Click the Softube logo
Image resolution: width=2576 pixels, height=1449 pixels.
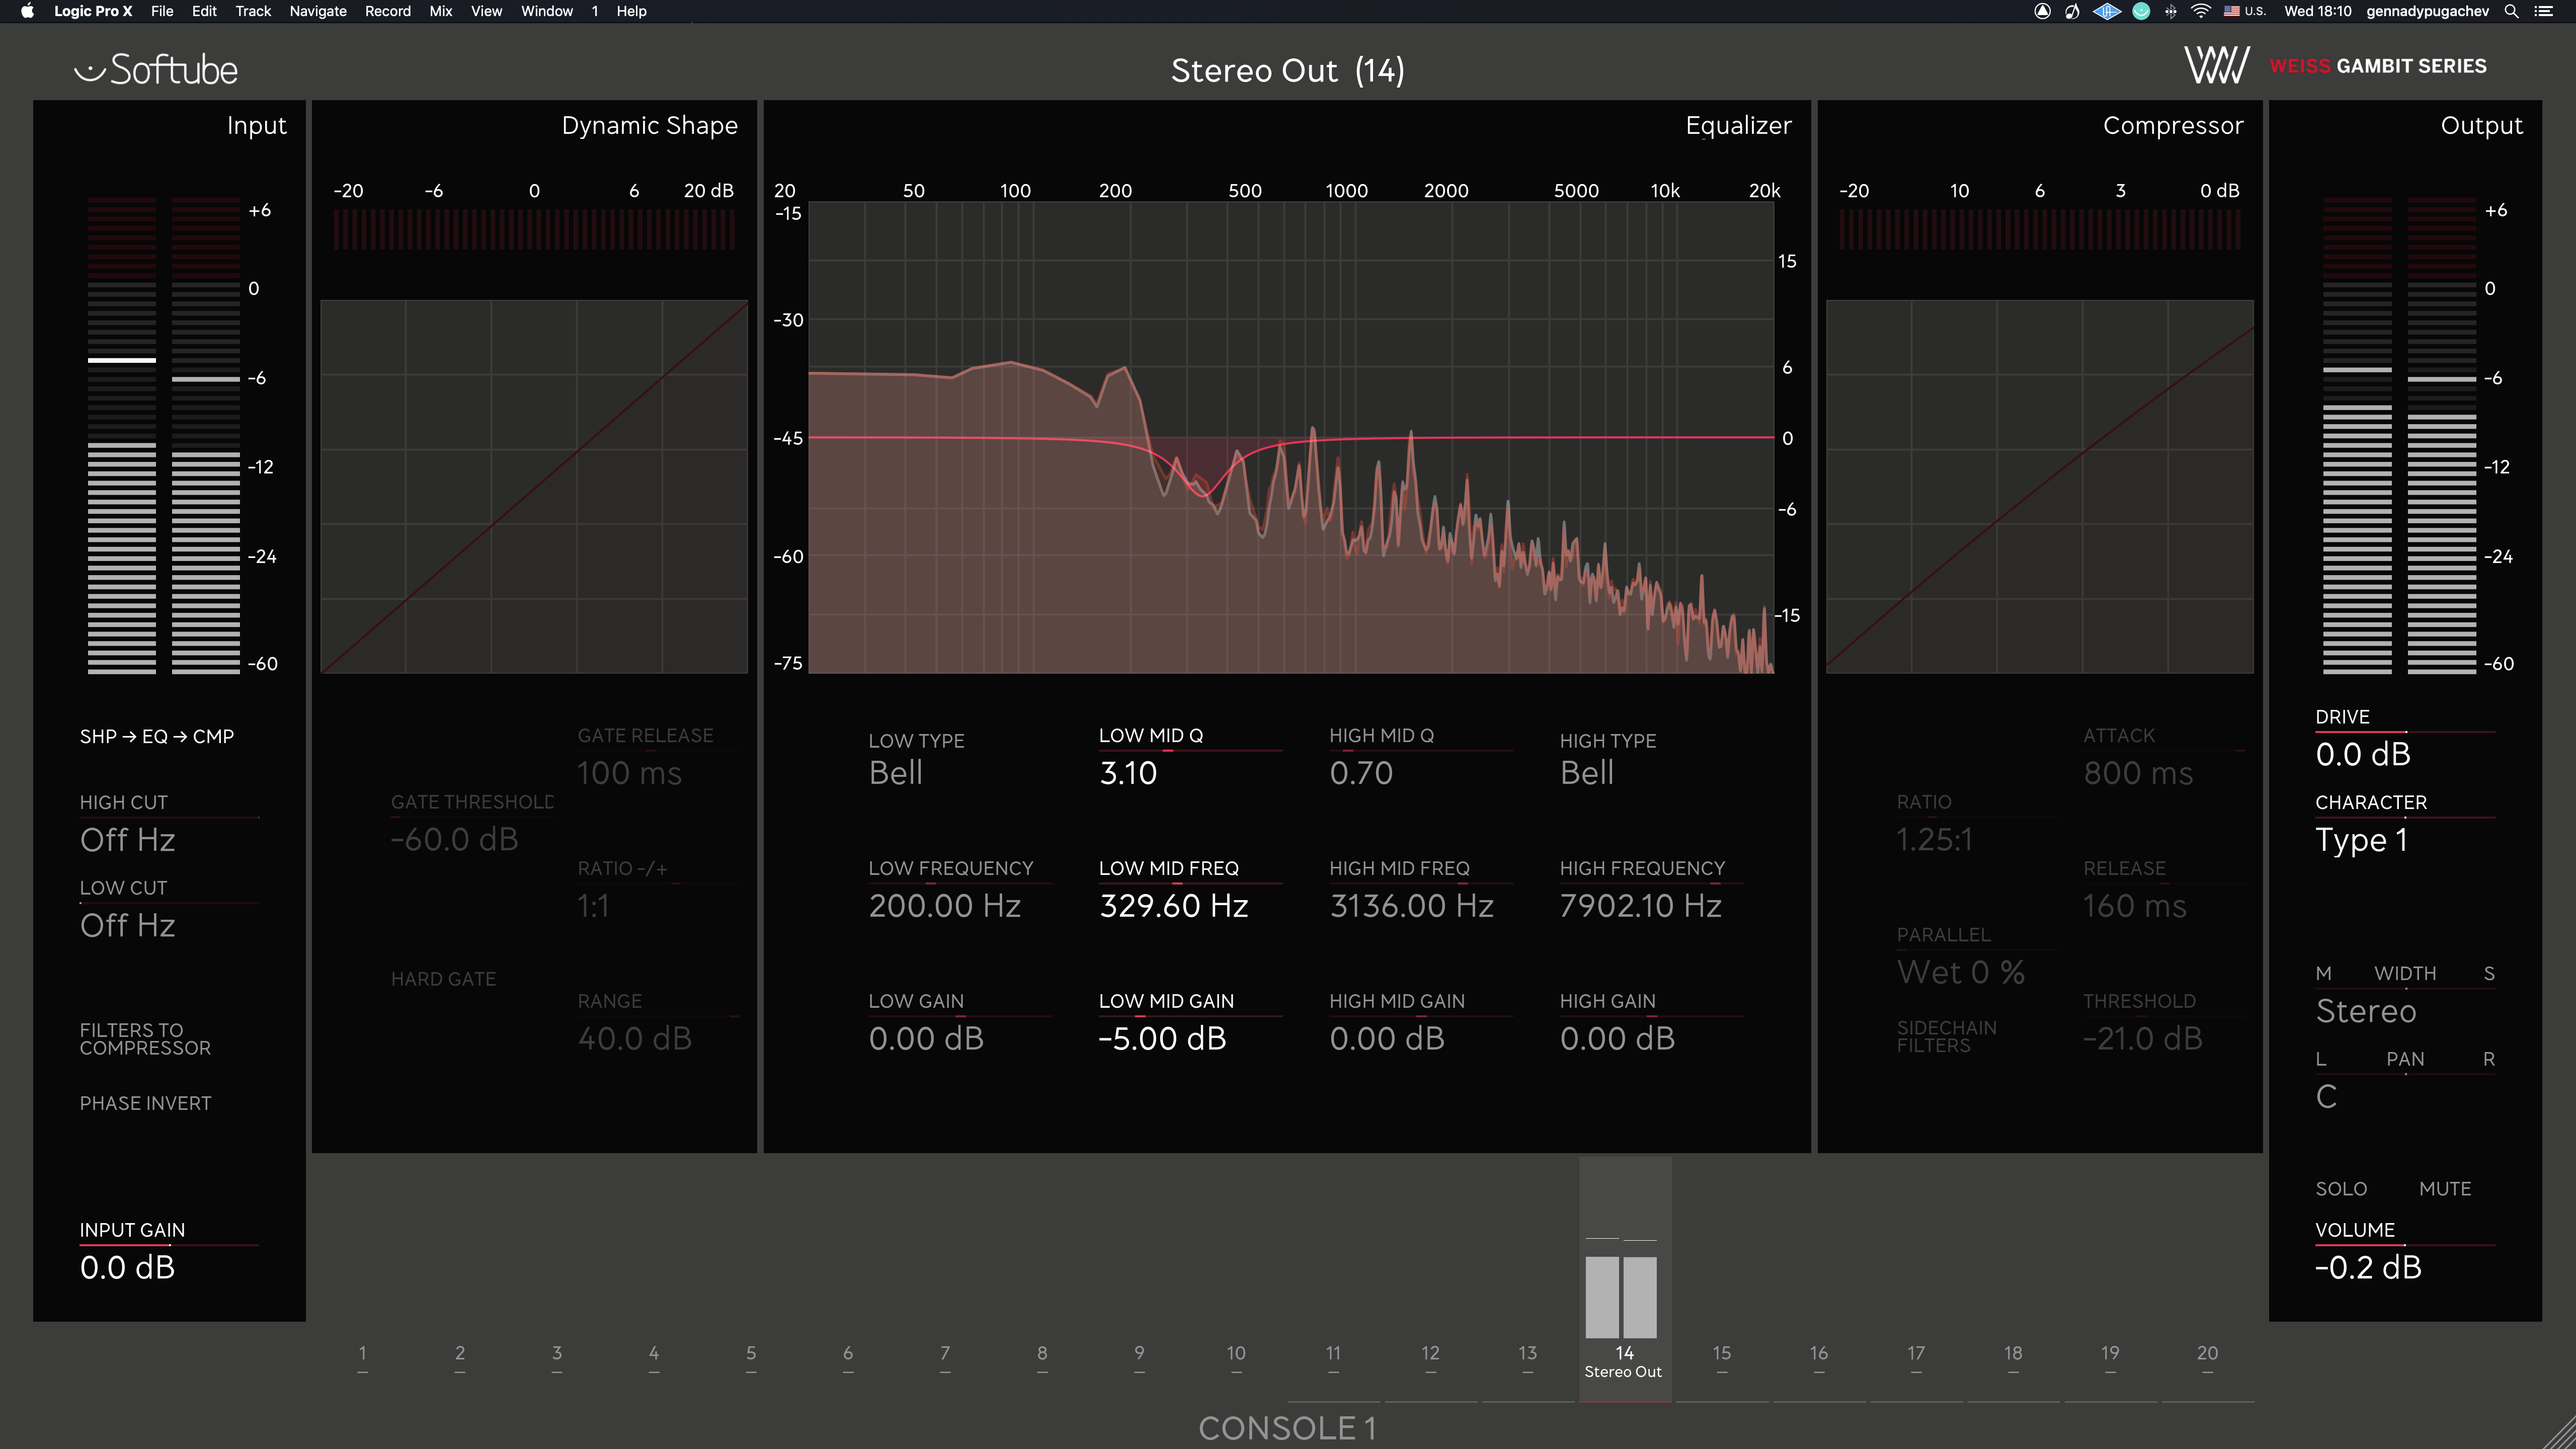156,70
